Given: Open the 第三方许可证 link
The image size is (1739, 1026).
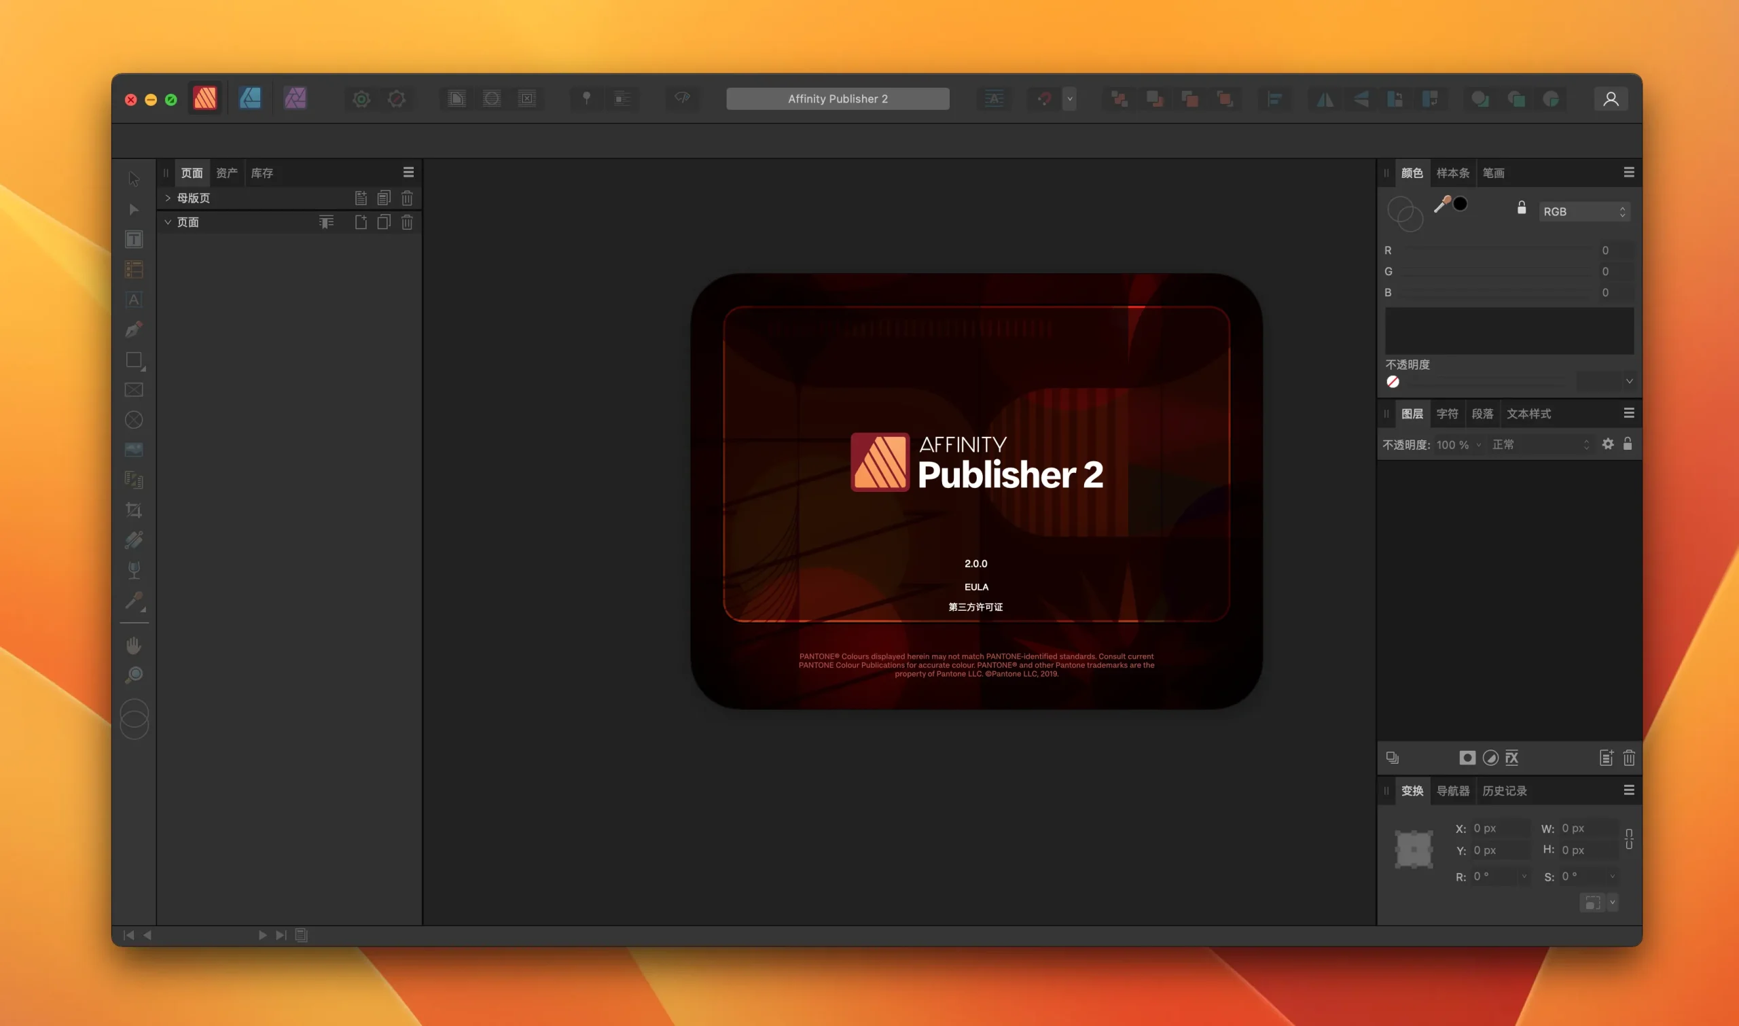Looking at the screenshot, I should coord(975,607).
